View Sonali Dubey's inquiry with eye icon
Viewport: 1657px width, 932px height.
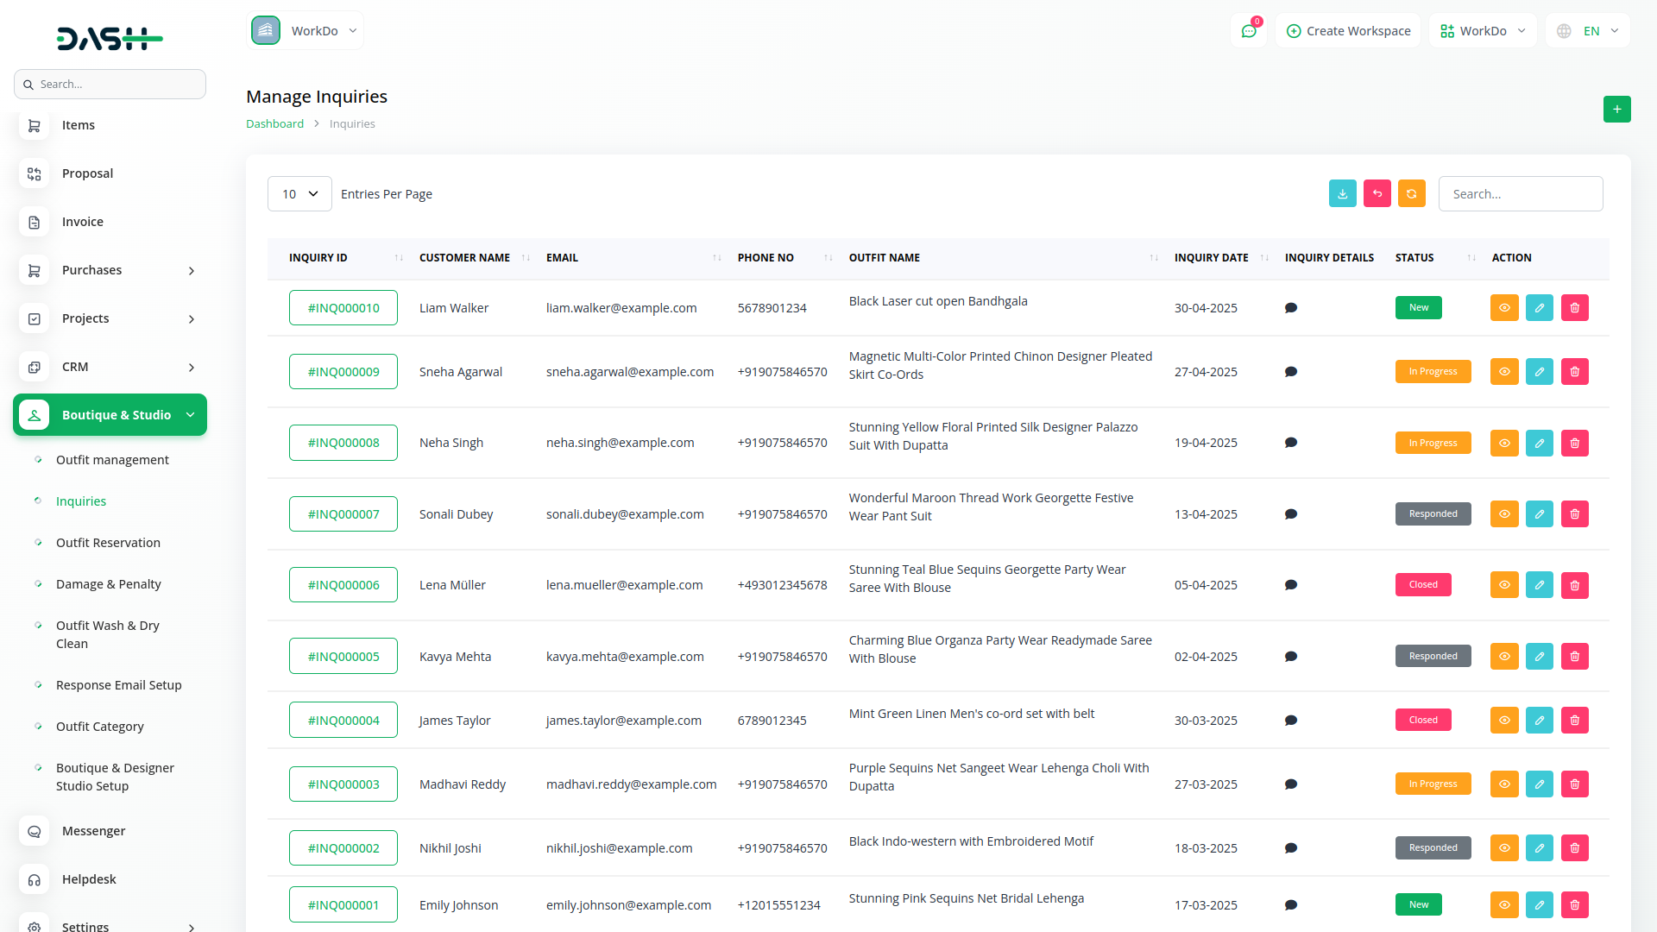[x=1503, y=514]
